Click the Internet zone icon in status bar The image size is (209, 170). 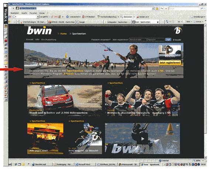(x=160, y=161)
